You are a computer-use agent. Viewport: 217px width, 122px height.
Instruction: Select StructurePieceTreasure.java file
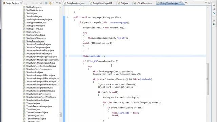pyautogui.click(x=39, y=69)
